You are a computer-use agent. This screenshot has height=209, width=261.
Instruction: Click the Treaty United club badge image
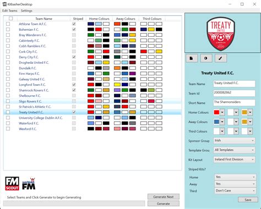coord(221,34)
